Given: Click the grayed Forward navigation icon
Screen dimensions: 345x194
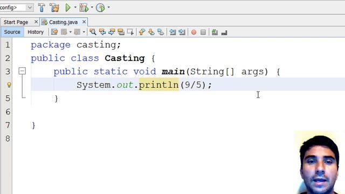Looking at the screenshot, I should (x=77, y=32).
